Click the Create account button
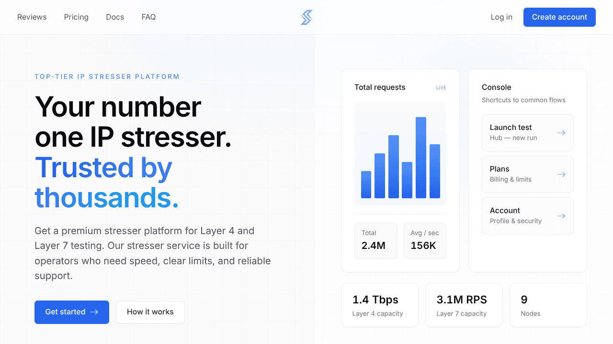 559,17
